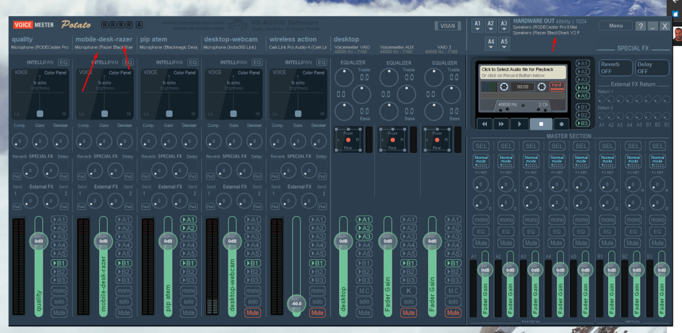The image size is (682, 333).
Task: Select input device under the pip atem name
Action: click(x=169, y=47)
